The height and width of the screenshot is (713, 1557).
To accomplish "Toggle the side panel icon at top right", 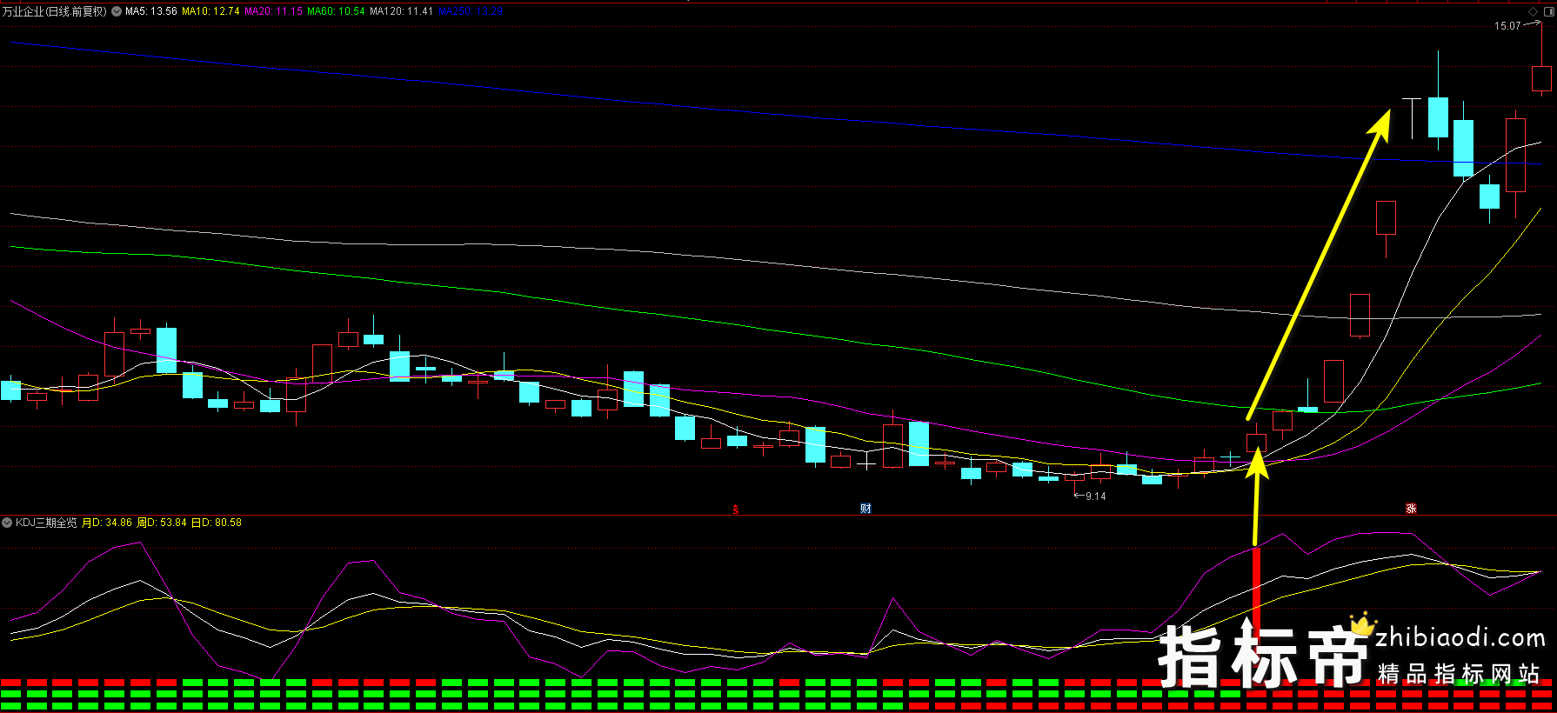I will (1547, 11).
